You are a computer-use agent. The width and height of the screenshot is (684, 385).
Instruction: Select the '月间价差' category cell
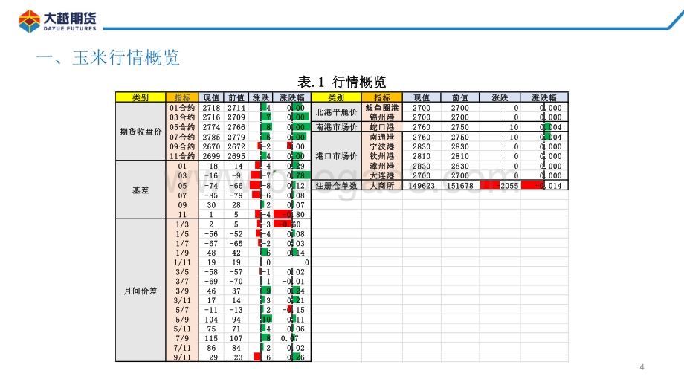(x=141, y=291)
